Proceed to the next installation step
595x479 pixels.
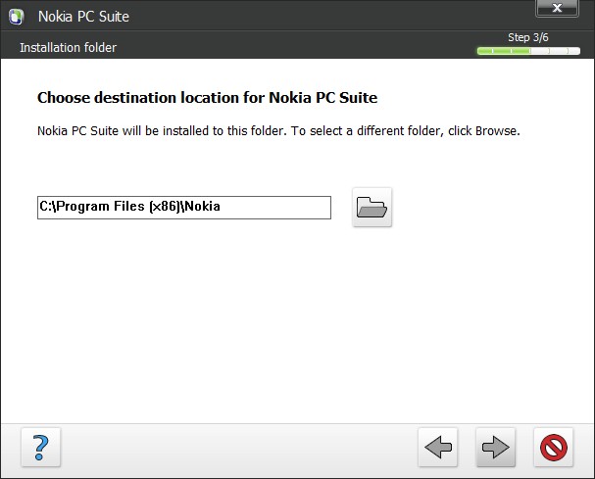[496, 447]
